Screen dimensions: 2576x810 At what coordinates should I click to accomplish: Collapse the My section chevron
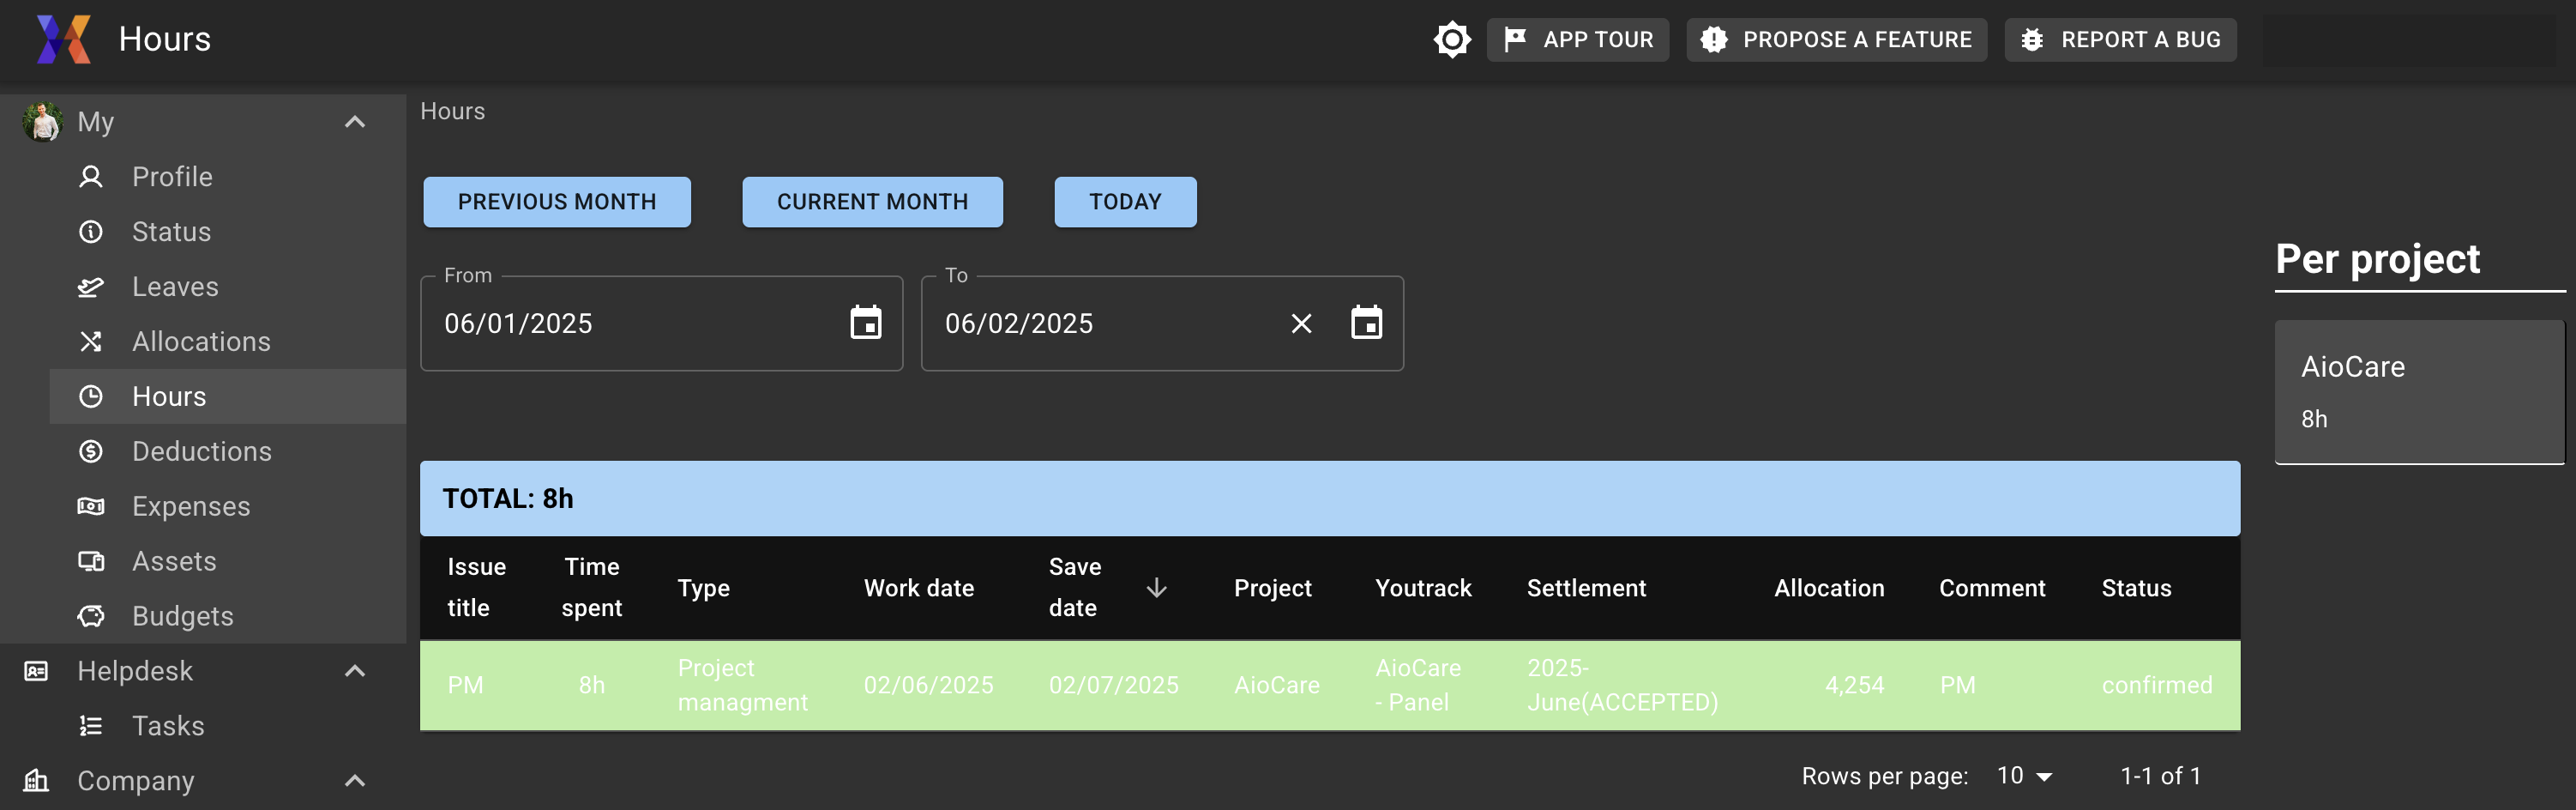(355, 122)
